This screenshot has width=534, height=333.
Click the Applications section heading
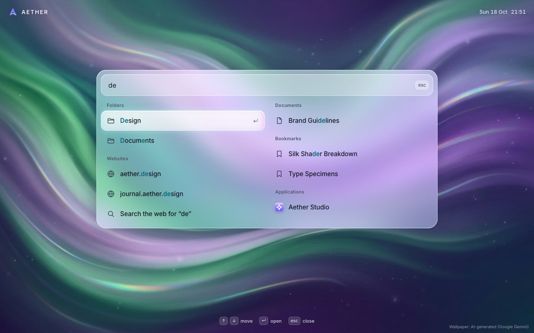[290, 192]
